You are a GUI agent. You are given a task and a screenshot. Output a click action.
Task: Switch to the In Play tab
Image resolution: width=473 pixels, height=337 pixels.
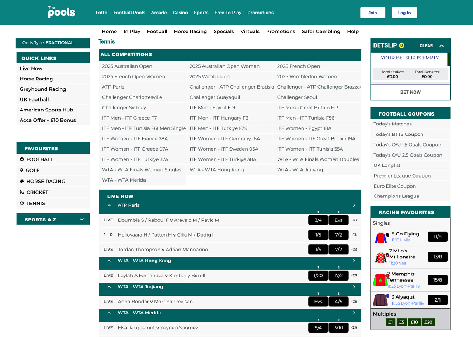pyautogui.click(x=132, y=31)
